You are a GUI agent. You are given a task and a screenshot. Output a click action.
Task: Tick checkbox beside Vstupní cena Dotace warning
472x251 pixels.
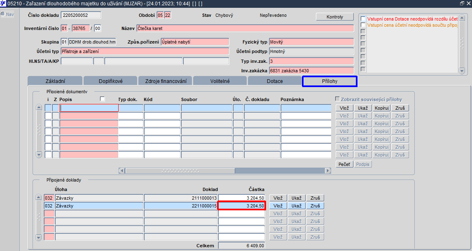[x=363, y=18]
